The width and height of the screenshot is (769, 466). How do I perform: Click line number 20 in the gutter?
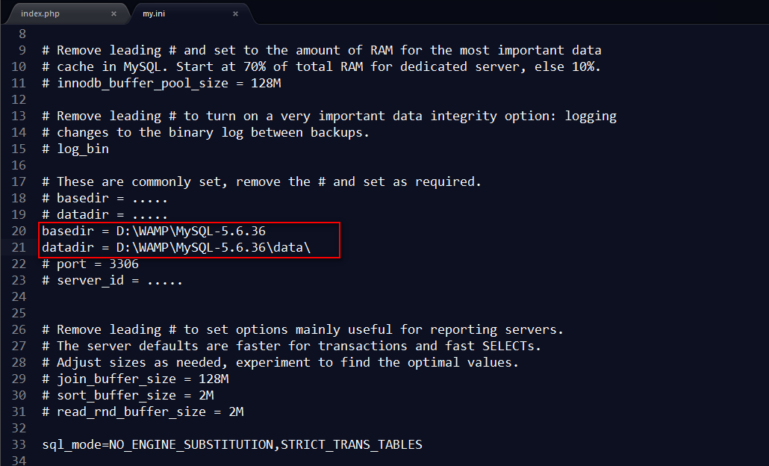19,231
